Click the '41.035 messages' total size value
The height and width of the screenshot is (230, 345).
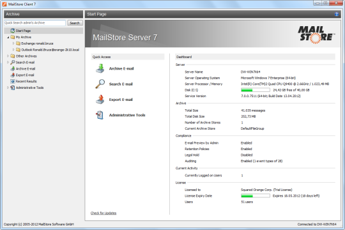coord(253,111)
